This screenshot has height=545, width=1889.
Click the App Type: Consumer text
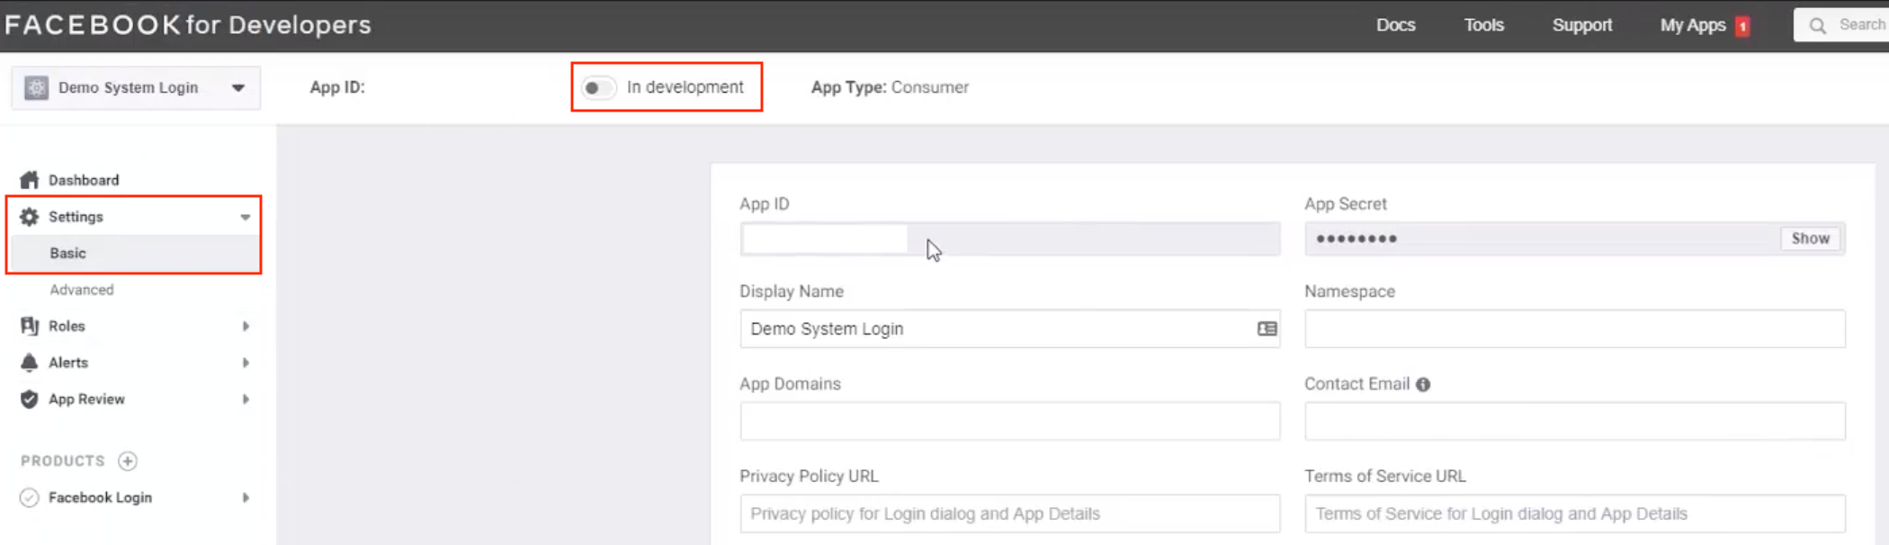click(x=890, y=87)
